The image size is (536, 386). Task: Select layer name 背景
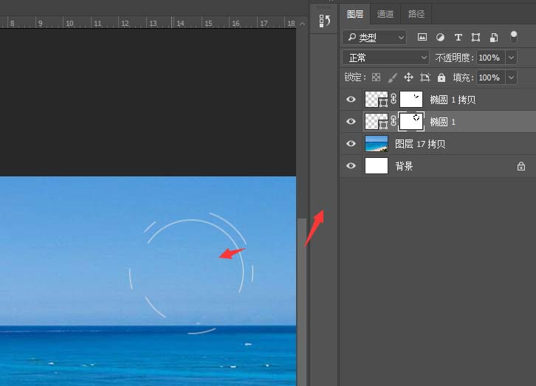pos(404,166)
